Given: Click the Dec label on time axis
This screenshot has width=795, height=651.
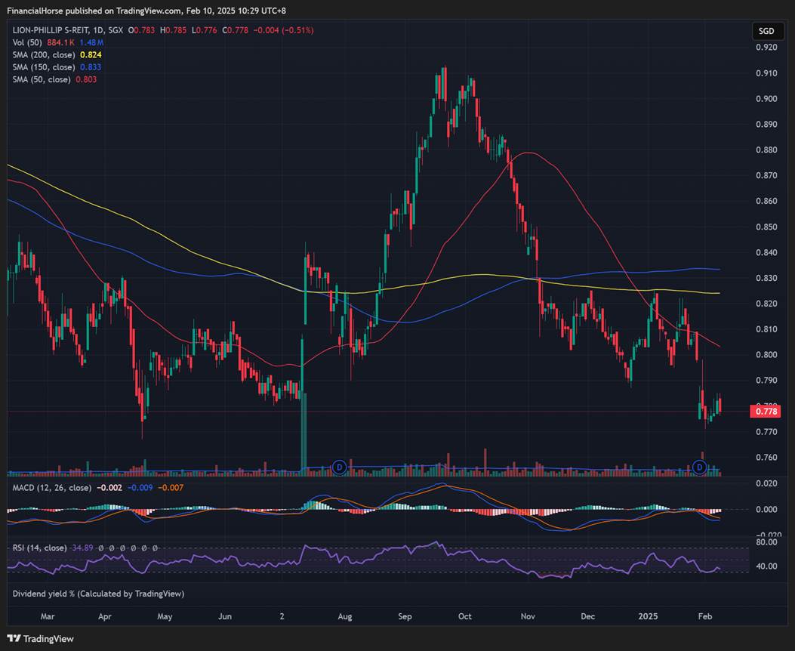Looking at the screenshot, I should (x=587, y=616).
